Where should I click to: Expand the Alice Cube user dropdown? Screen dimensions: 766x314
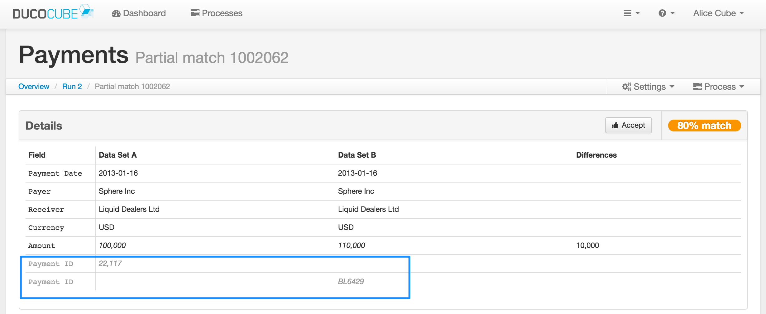718,13
